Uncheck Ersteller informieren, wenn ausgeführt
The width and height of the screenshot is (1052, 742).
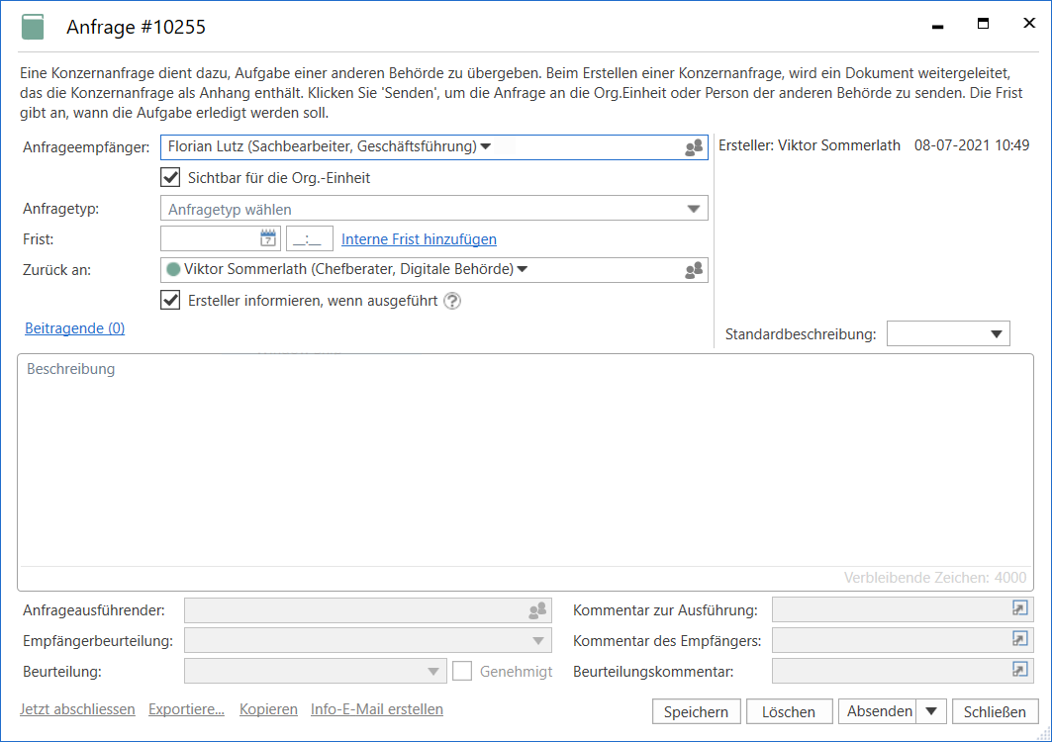[x=170, y=301]
